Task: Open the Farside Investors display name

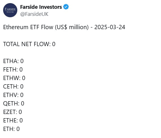Action: [41, 7]
